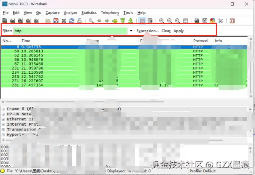The height and width of the screenshot is (175, 255).
Task: Find a packet magnifier icon
Action: (91, 21)
